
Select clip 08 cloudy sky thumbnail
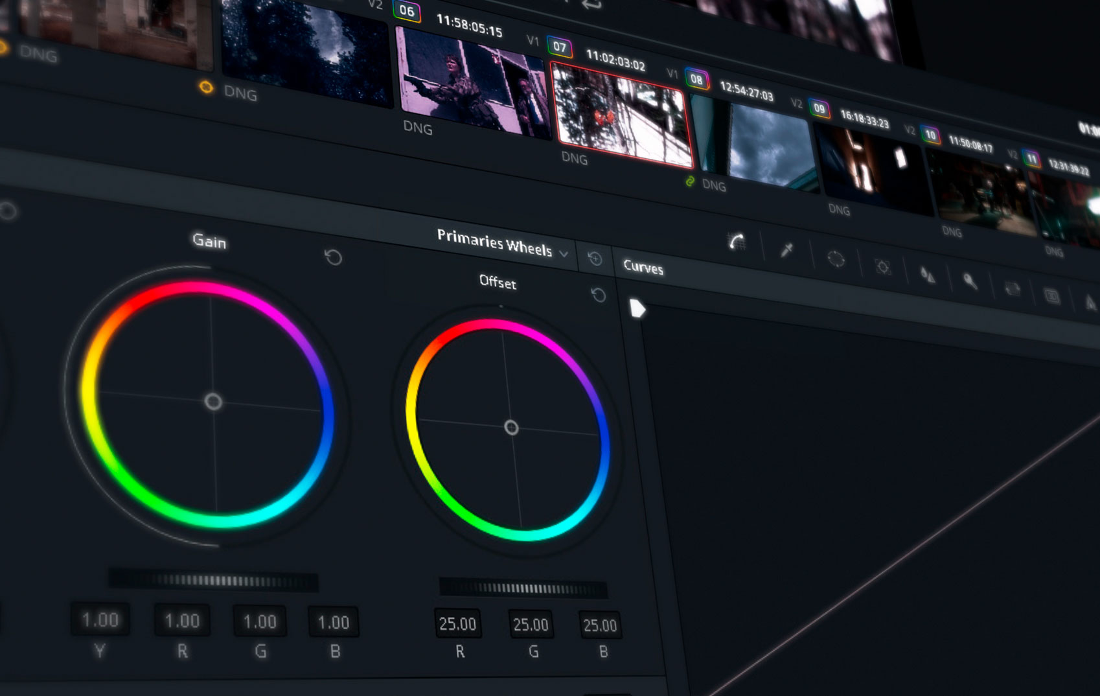755,144
